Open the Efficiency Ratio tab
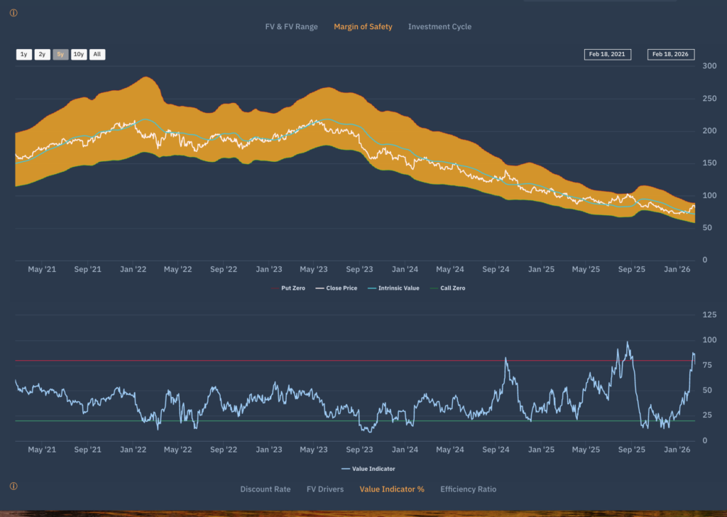The height and width of the screenshot is (517, 727). [x=468, y=489]
